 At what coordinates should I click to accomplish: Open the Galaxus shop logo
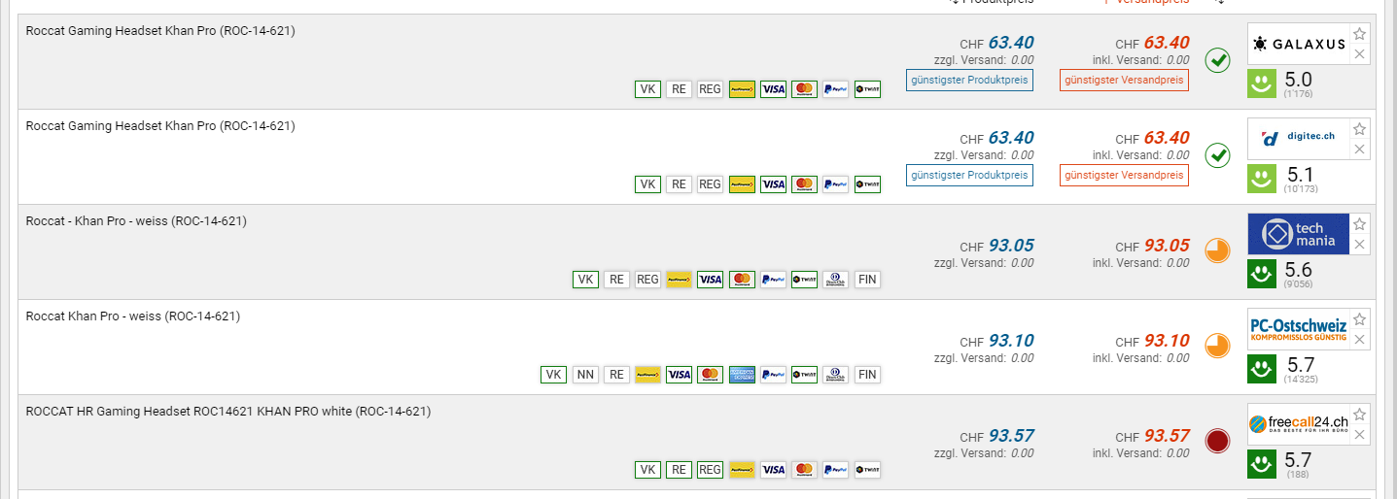coord(1298,44)
